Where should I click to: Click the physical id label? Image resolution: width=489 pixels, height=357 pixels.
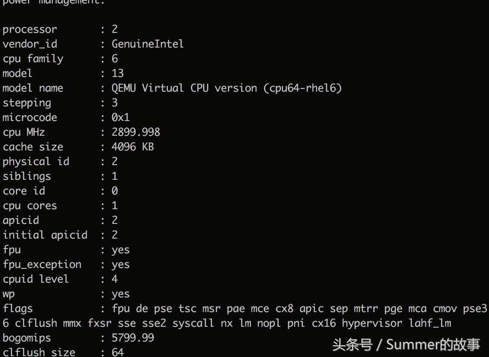[x=36, y=162]
